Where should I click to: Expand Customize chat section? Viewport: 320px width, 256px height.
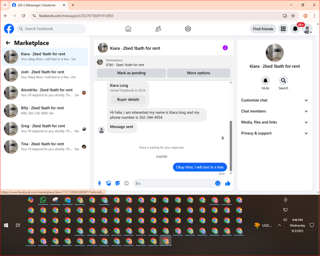click(275, 100)
